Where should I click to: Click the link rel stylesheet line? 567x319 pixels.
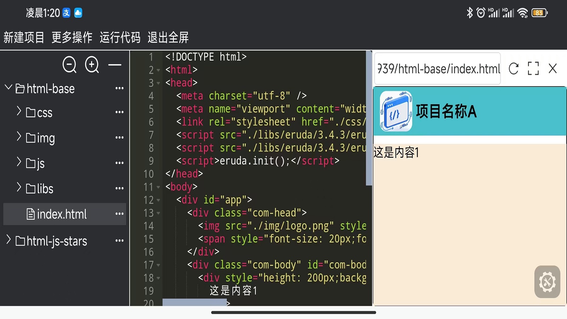(271, 122)
